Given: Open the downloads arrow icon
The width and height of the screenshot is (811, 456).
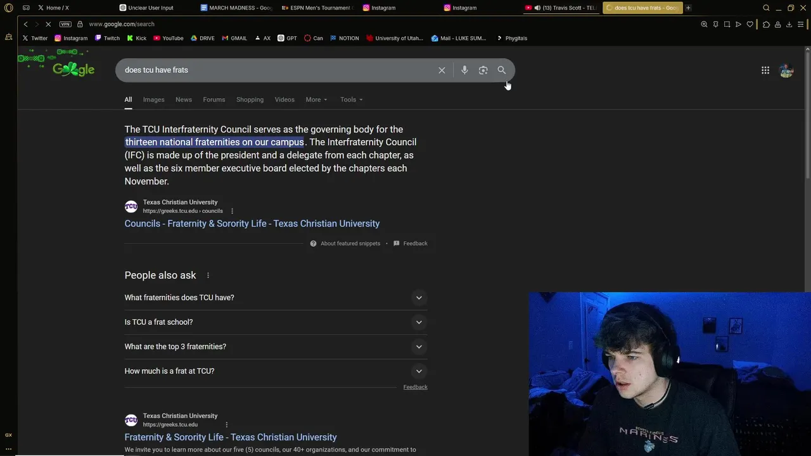Looking at the screenshot, I should click(789, 24).
